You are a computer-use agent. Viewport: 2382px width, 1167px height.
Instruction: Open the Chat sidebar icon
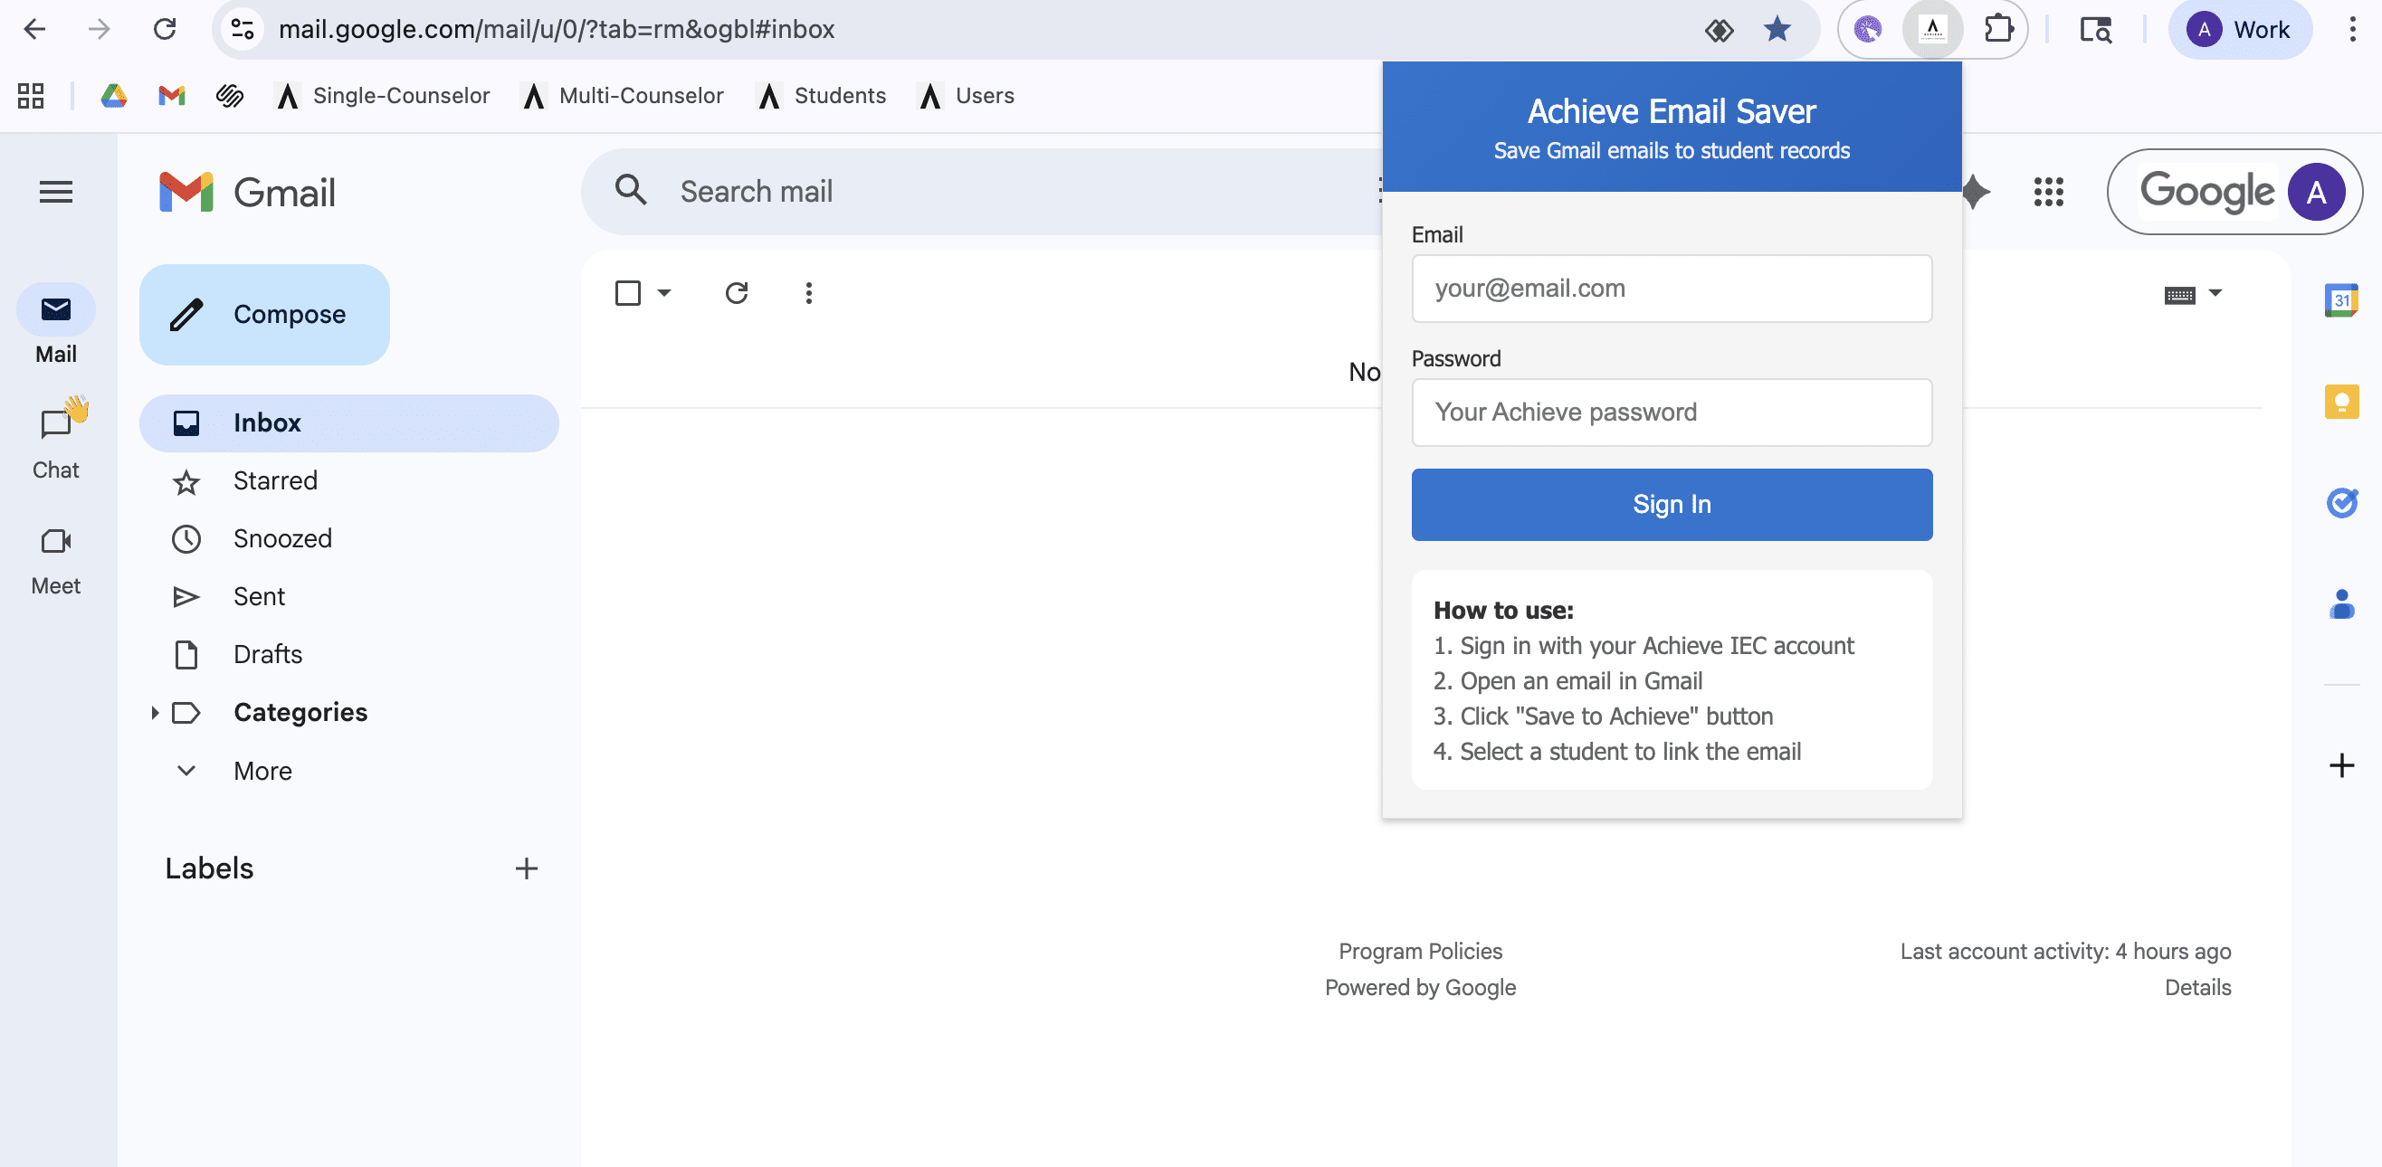tap(55, 425)
